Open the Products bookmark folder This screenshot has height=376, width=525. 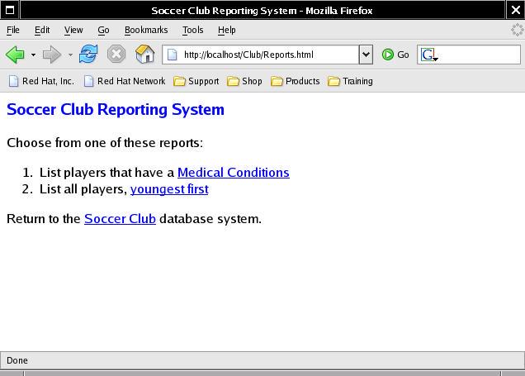[295, 81]
